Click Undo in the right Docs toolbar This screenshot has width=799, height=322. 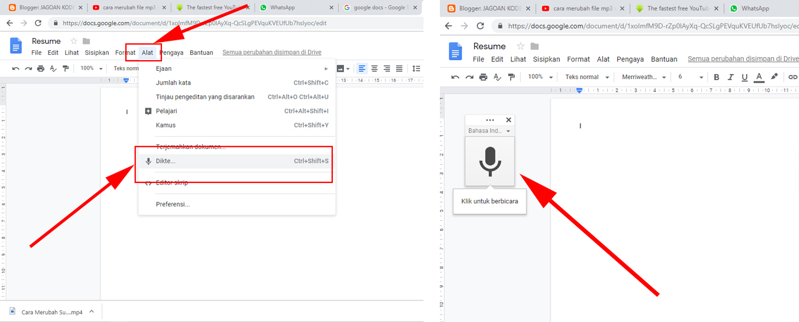click(x=455, y=77)
